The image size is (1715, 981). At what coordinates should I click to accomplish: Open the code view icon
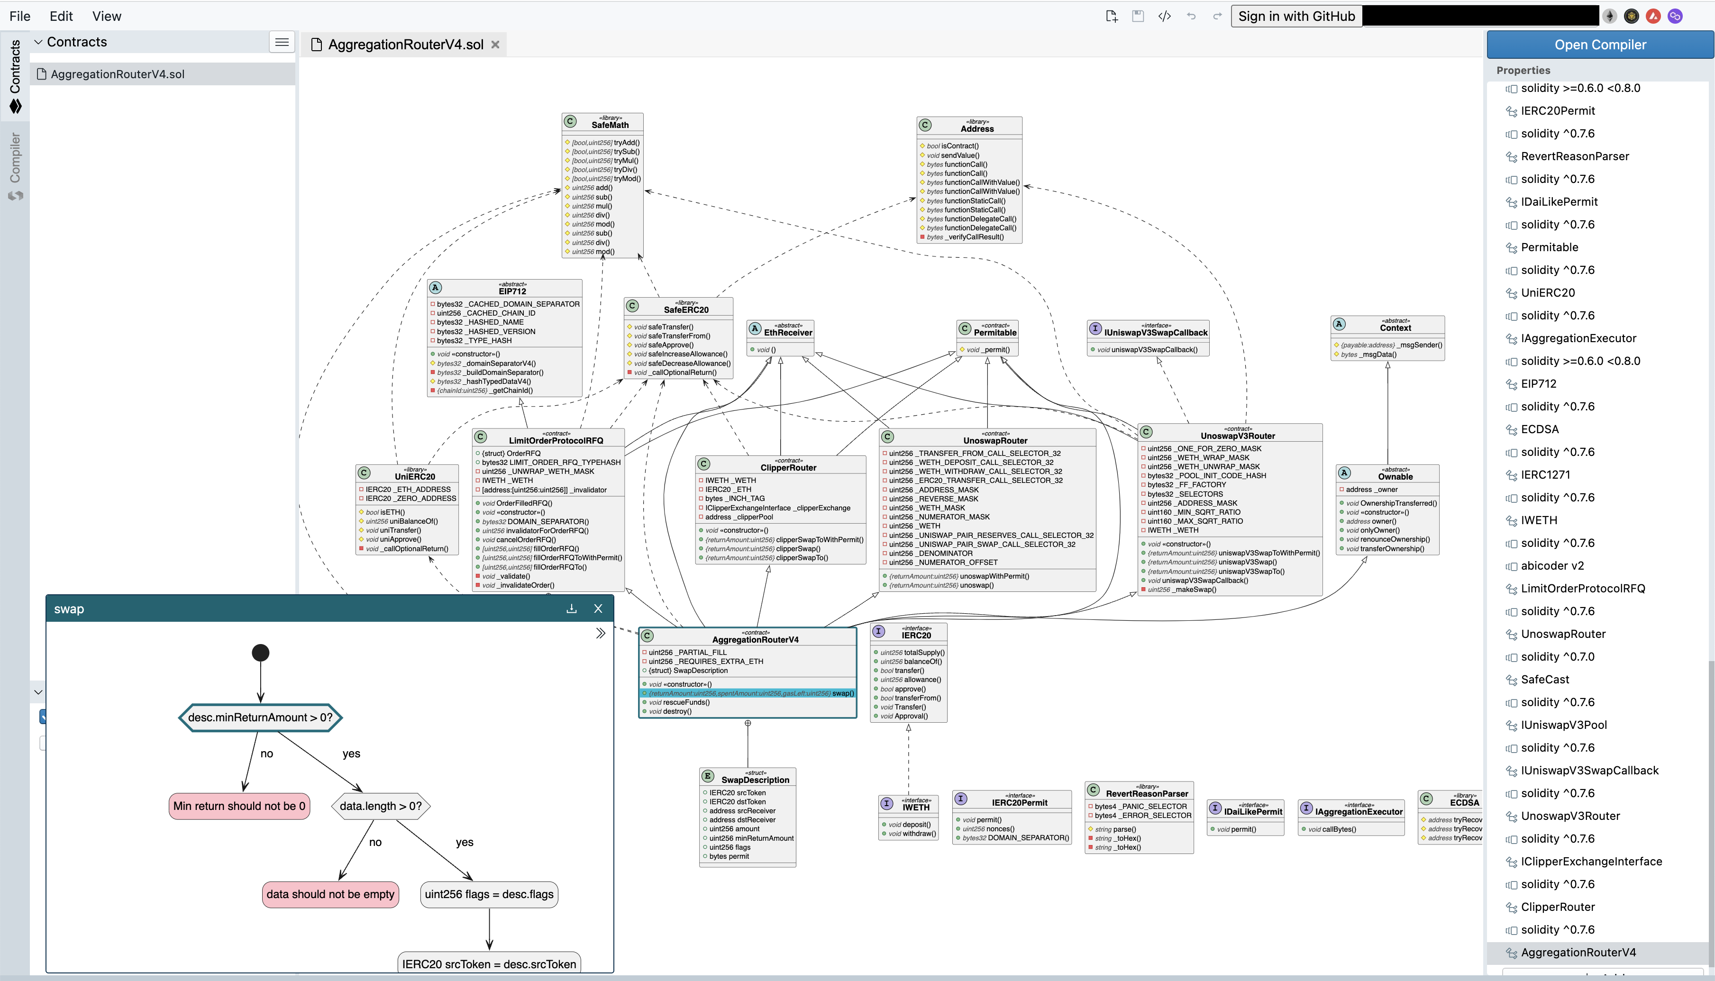tap(1165, 16)
